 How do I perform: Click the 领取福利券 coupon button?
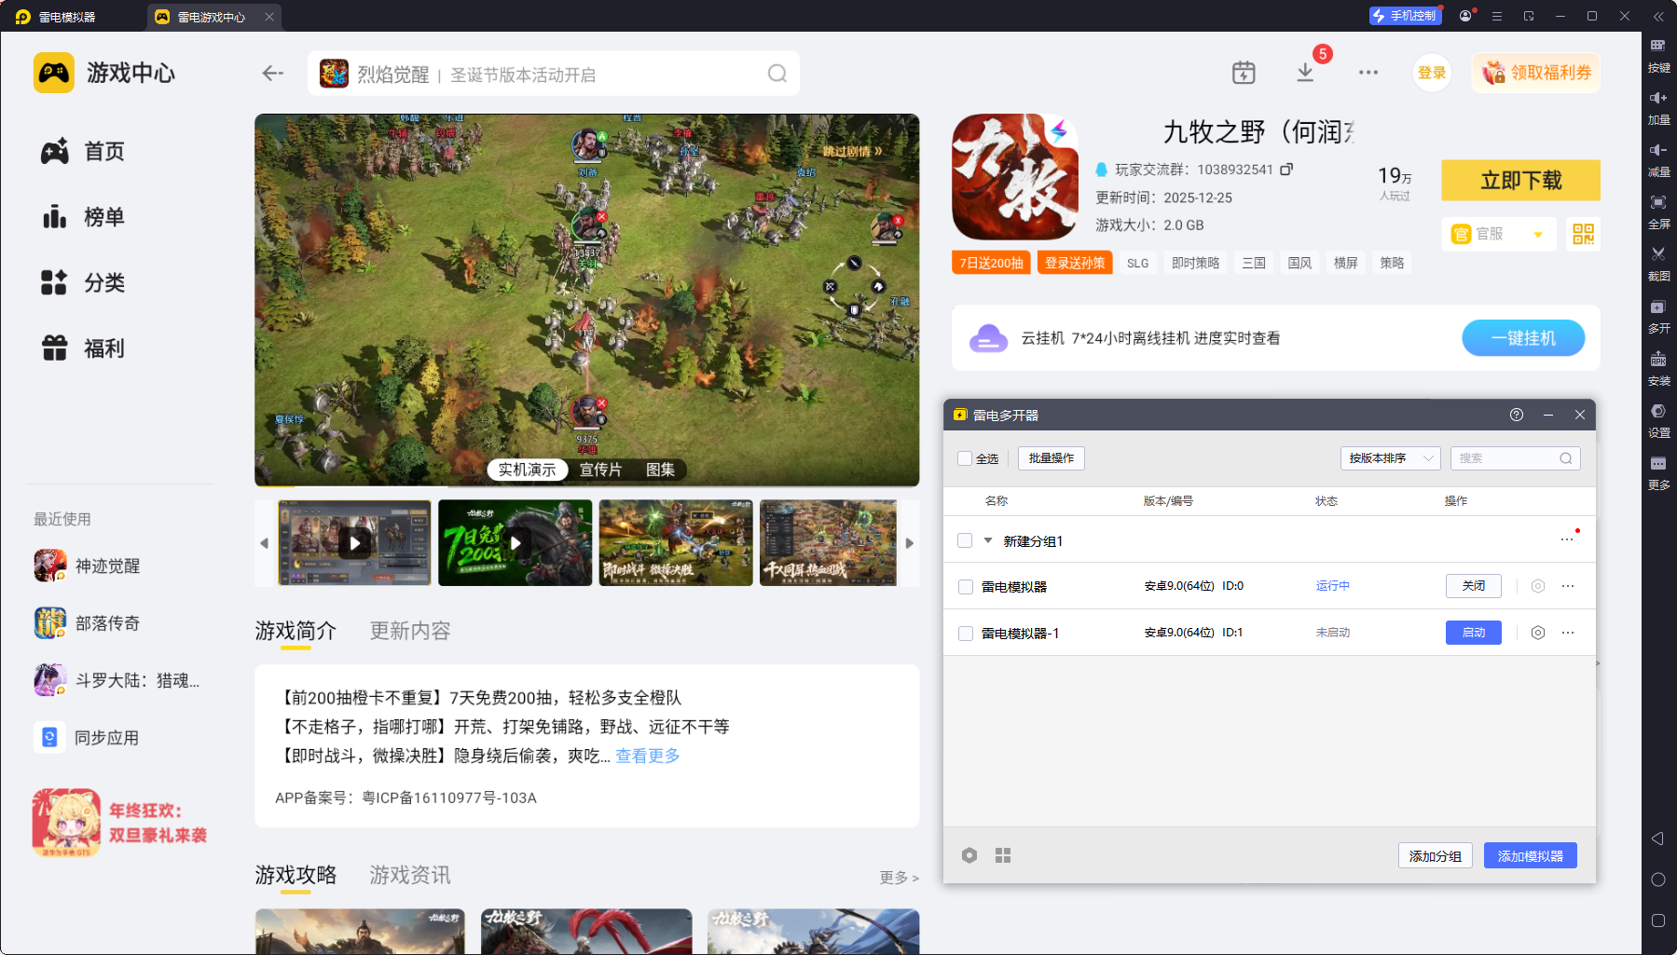pyautogui.click(x=1536, y=73)
